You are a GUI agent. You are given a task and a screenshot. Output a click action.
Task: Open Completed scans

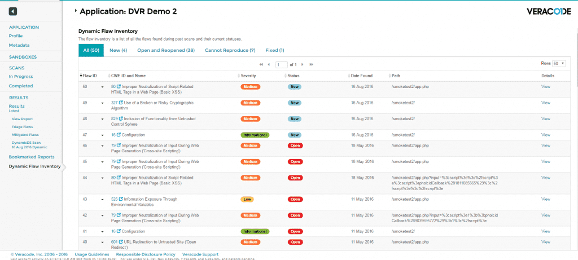pyautogui.click(x=21, y=86)
